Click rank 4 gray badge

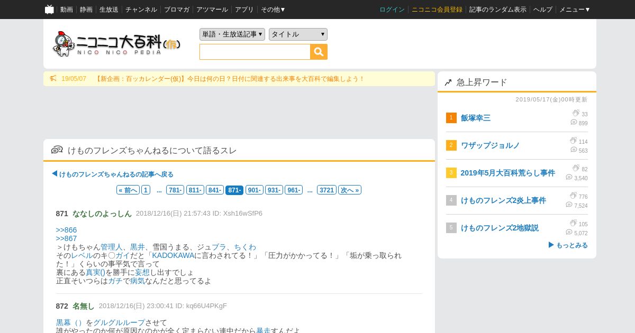coord(451,200)
